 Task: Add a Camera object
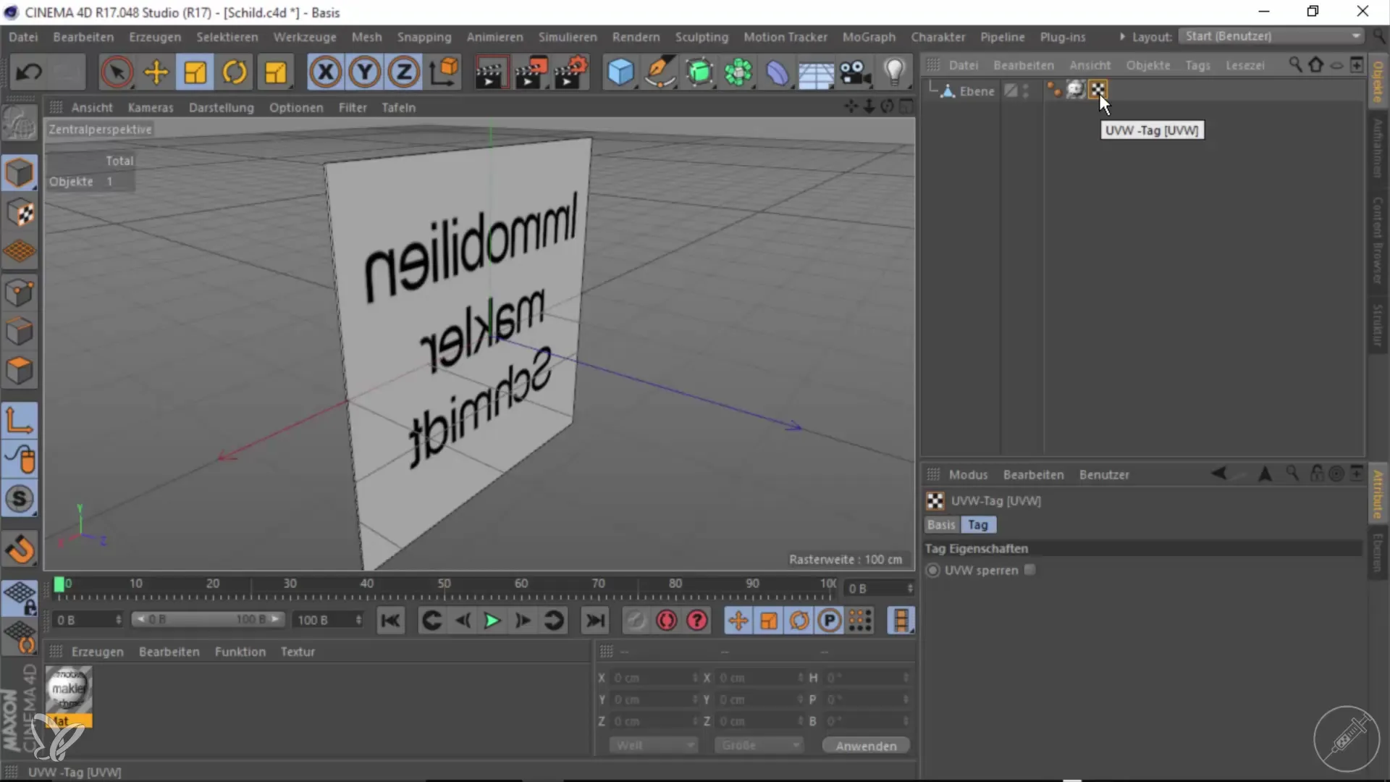click(856, 72)
